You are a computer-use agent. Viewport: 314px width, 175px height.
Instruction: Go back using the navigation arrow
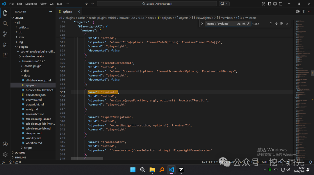87,4
